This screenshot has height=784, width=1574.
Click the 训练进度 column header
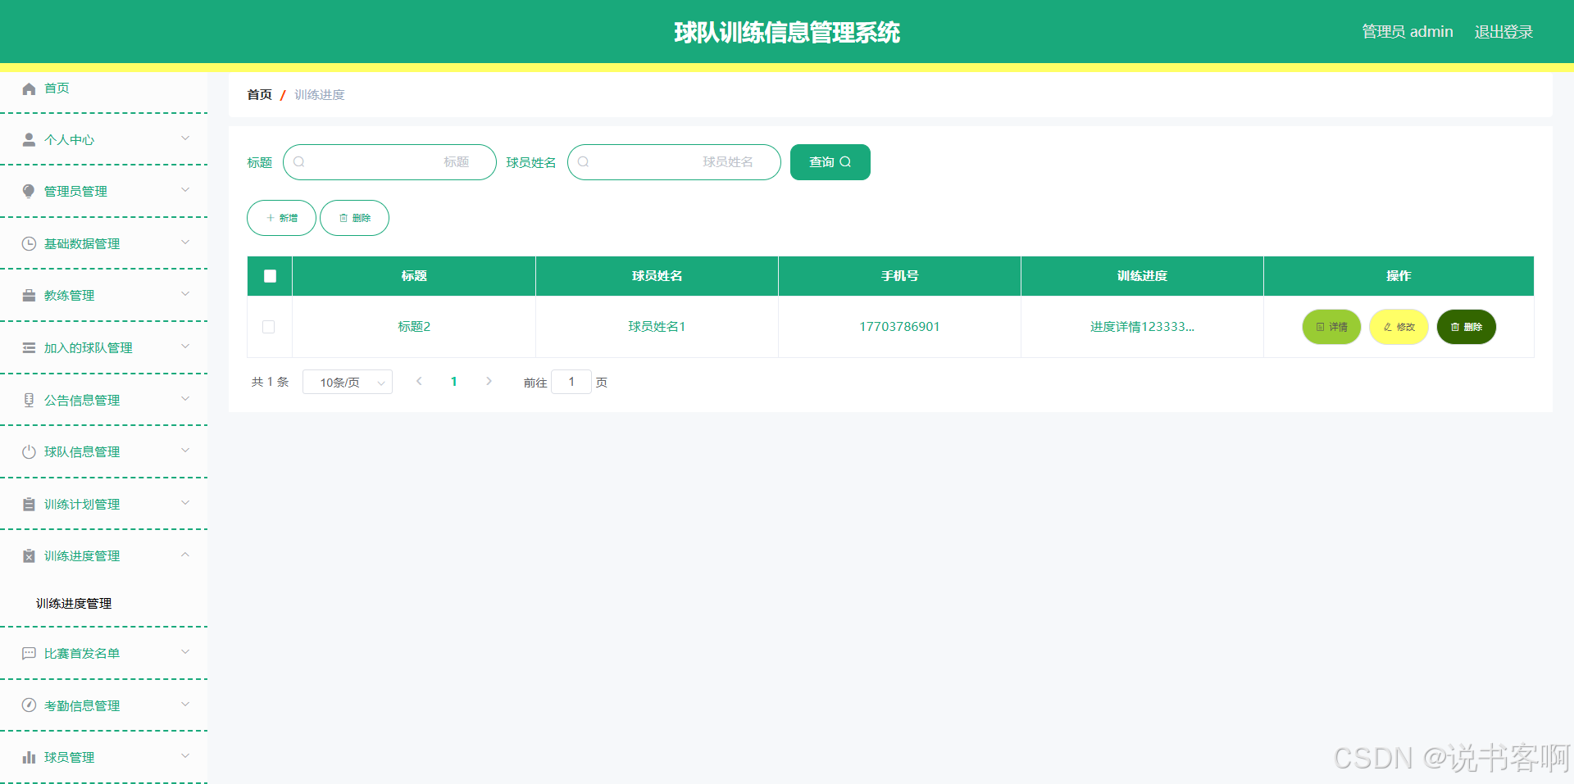[1142, 276]
